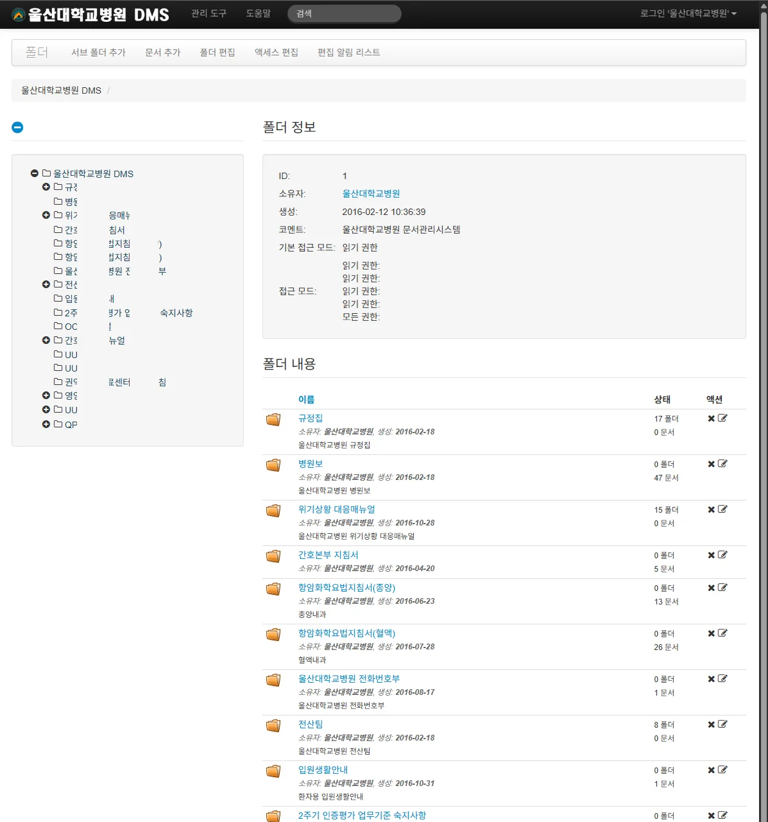Choose 액세스 편집
Screen dimensions: 768x822
[277, 53]
